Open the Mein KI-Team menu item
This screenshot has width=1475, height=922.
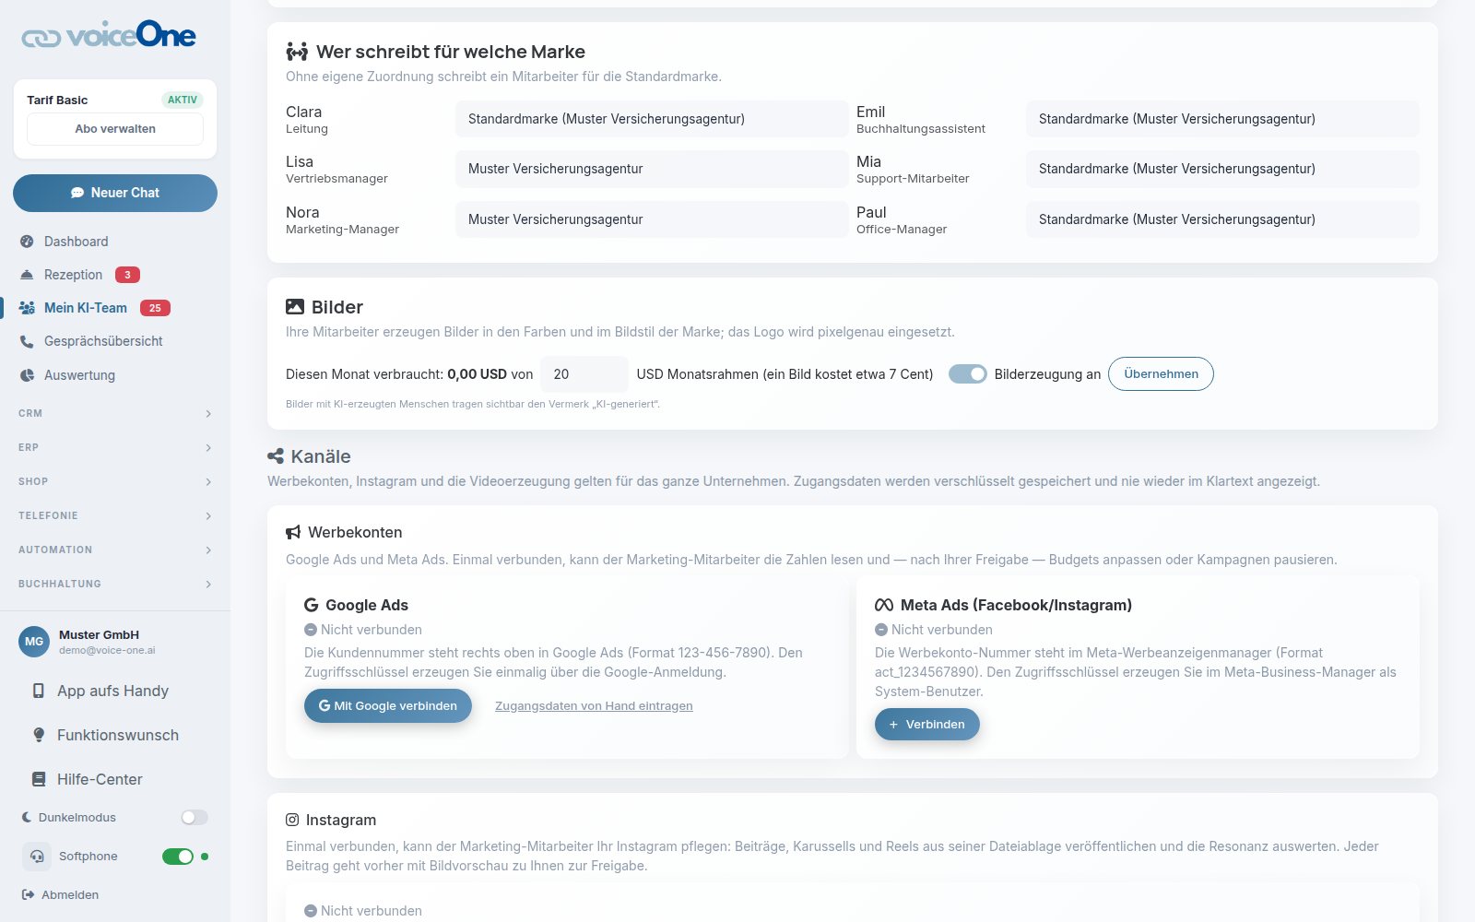(x=86, y=308)
